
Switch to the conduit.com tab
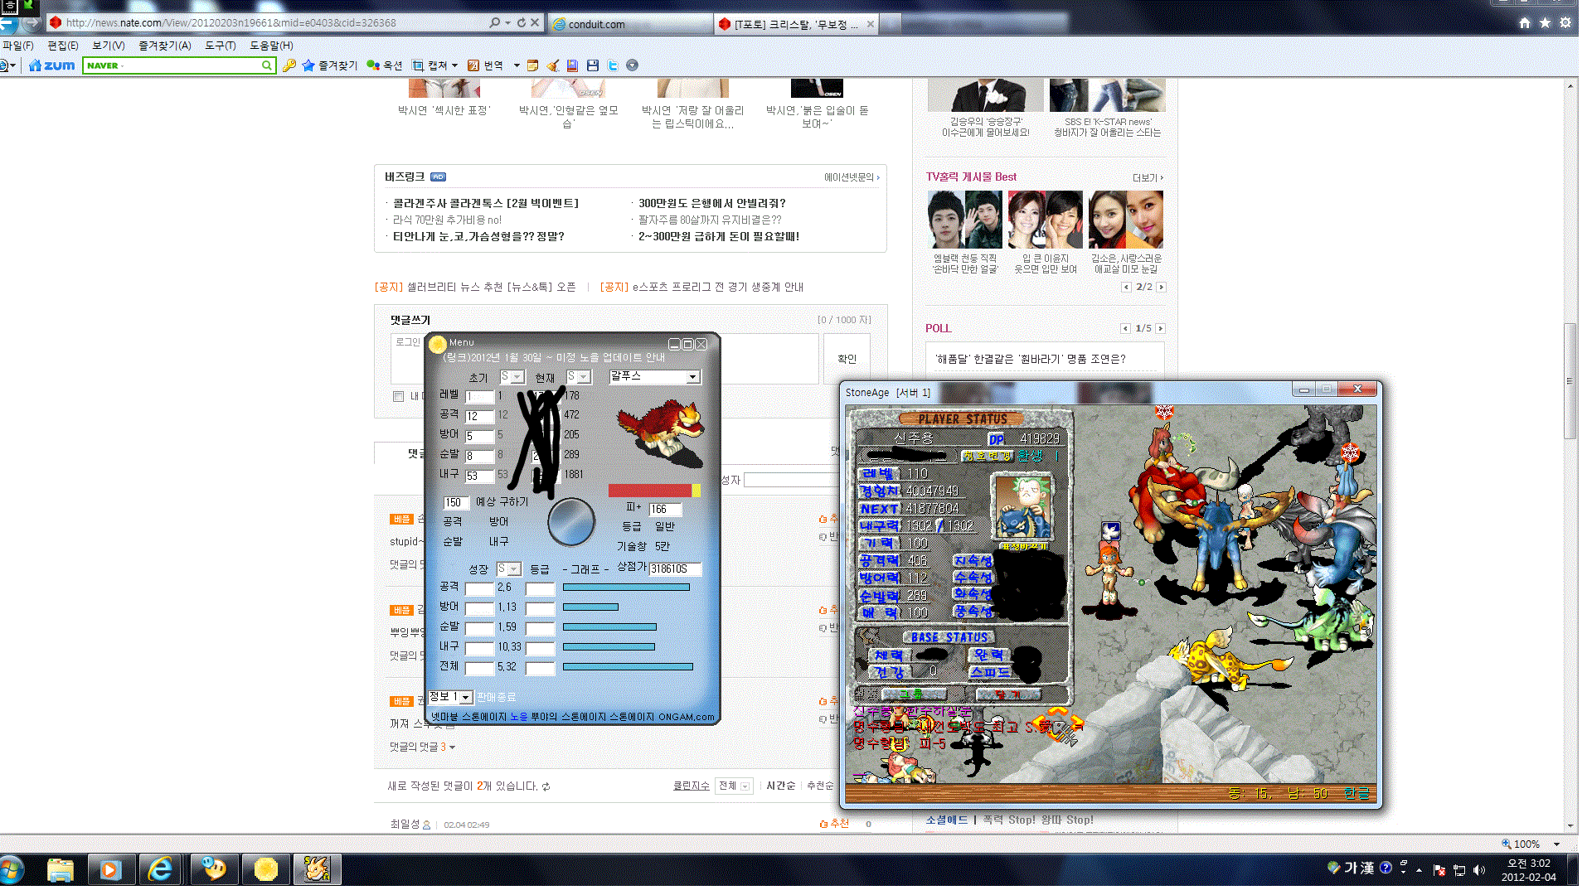(630, 24)
